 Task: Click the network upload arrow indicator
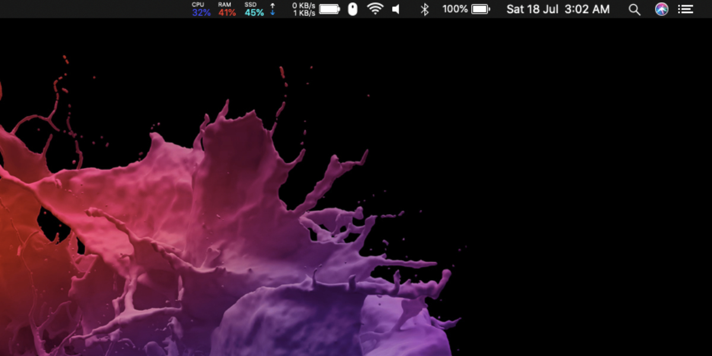(272, 5)
